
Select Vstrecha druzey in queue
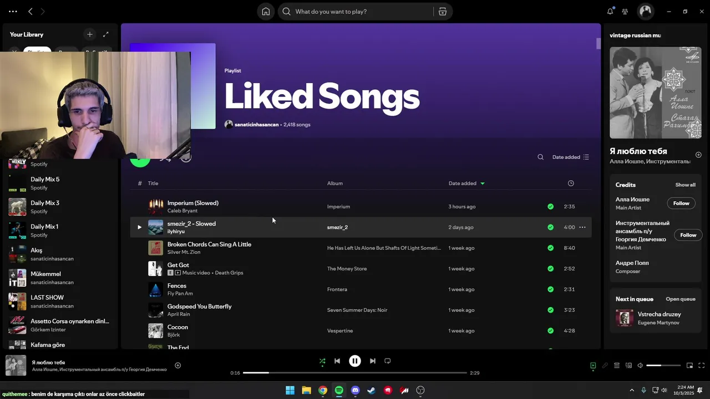[656, 318]
